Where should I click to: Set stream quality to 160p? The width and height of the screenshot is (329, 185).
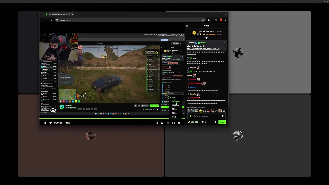pyautogui.click(x=174, y=117)
